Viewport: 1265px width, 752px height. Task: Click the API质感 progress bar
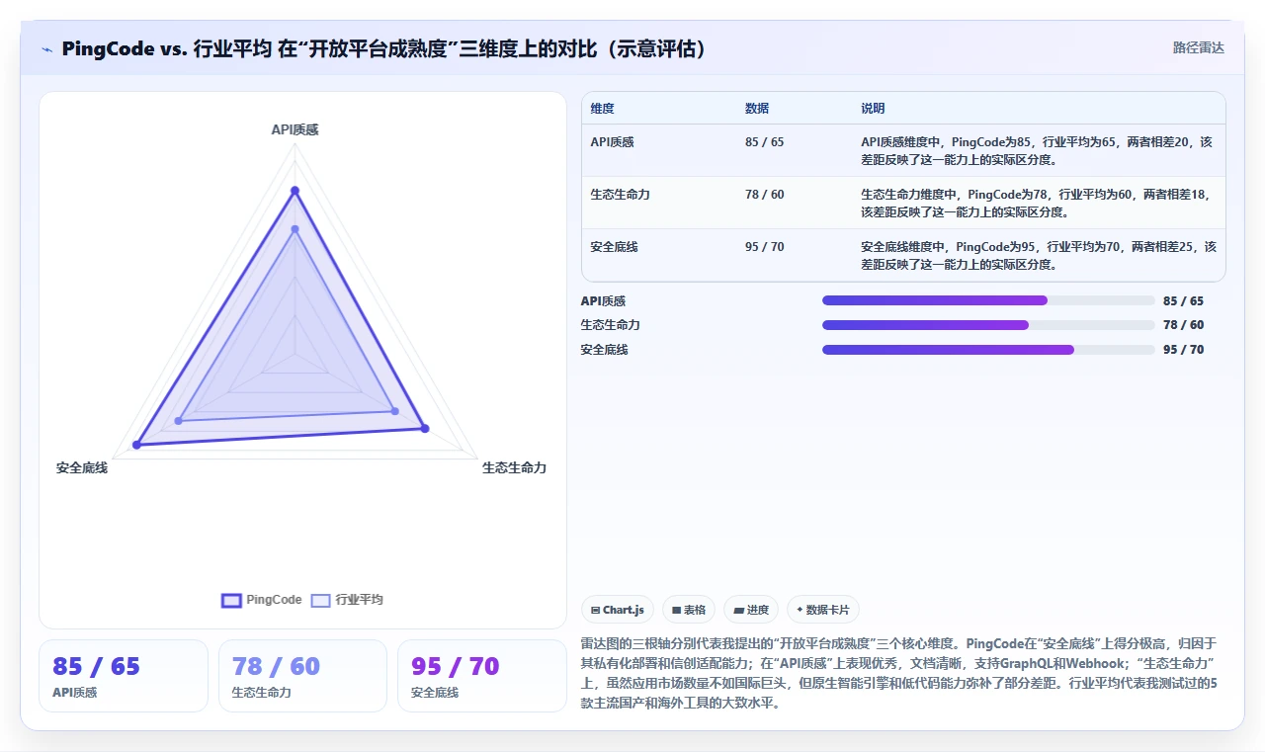(988, 300)
